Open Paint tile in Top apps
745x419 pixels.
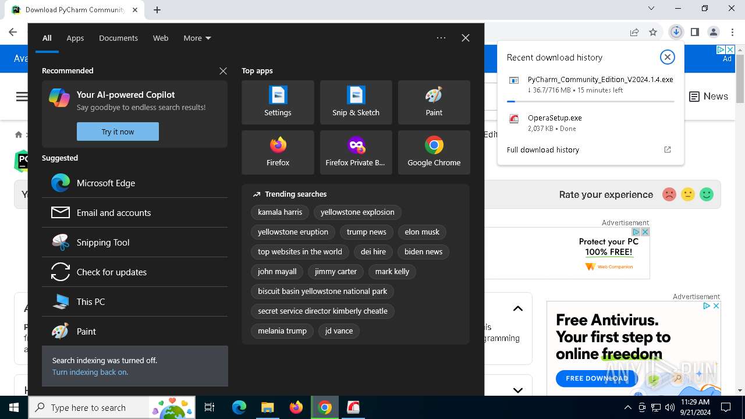coord(434,102)
